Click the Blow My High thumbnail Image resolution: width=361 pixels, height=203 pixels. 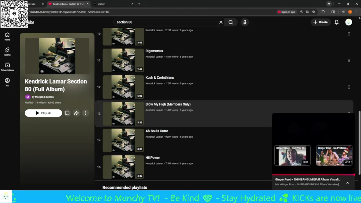click(123, 114)
